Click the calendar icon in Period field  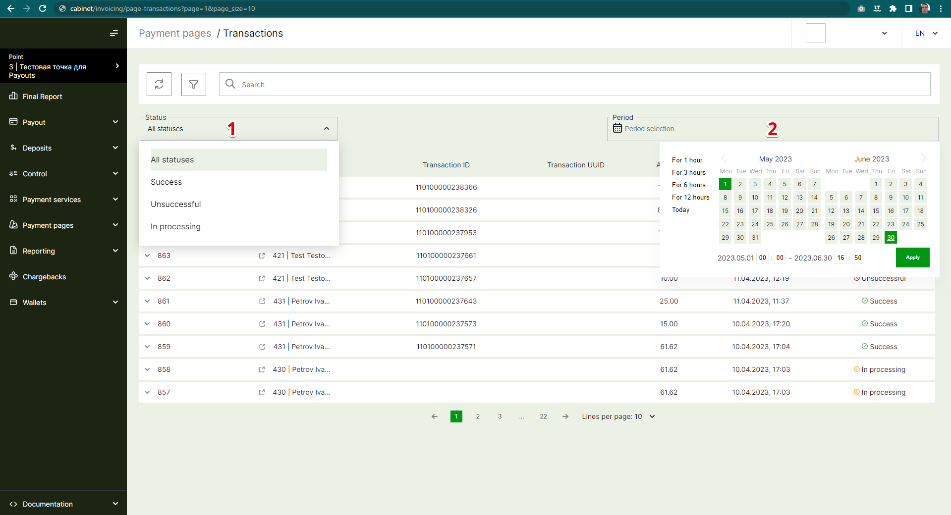[617, 128]
